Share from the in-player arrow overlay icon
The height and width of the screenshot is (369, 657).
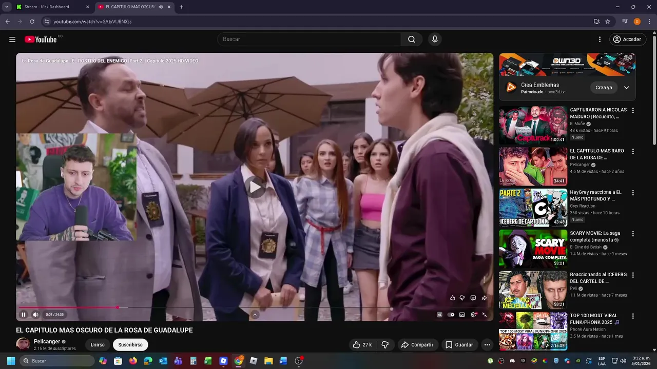pos(484,298)
